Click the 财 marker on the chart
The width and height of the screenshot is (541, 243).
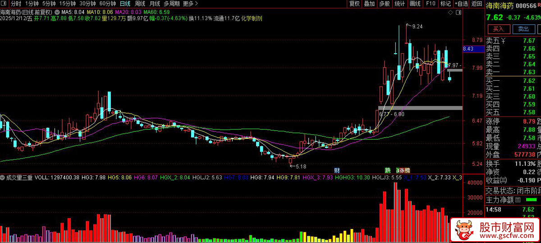(336, 170)
